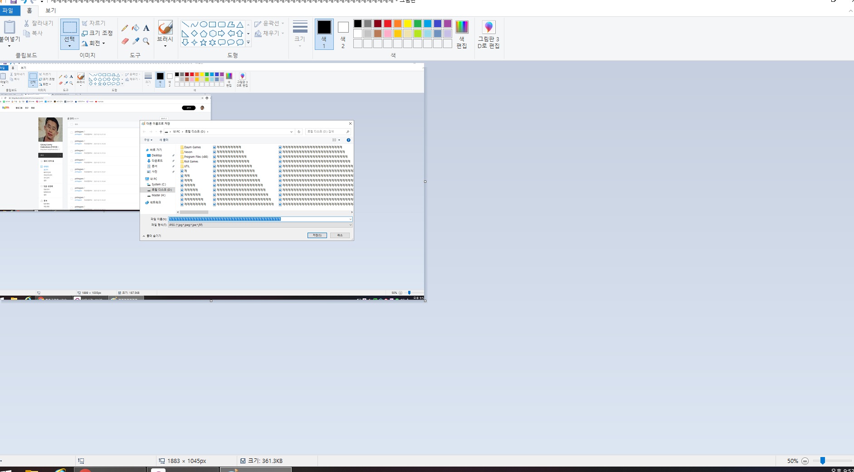Choose the Rectangle shape
Image resolution: width=854 pixels, height=472 pixels.
click(x=212, y=24)
